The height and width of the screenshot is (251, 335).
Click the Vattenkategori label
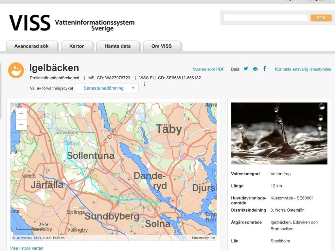pos(245,174)
